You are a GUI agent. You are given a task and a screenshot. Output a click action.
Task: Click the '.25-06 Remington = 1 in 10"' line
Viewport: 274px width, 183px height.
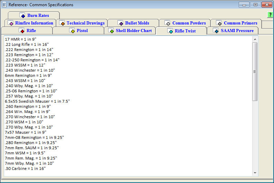(x=31, y=91)
